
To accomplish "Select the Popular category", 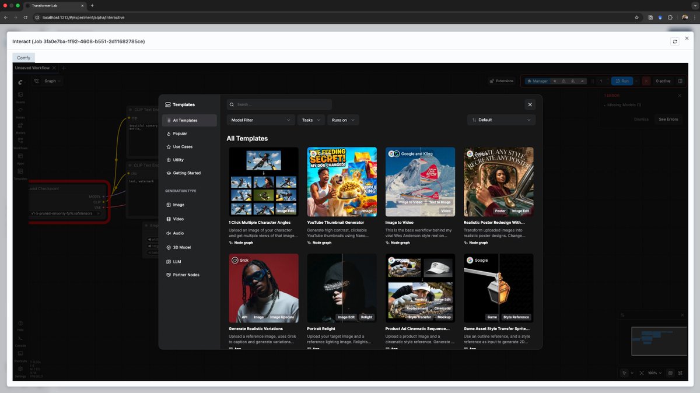I will click(190, 134).
